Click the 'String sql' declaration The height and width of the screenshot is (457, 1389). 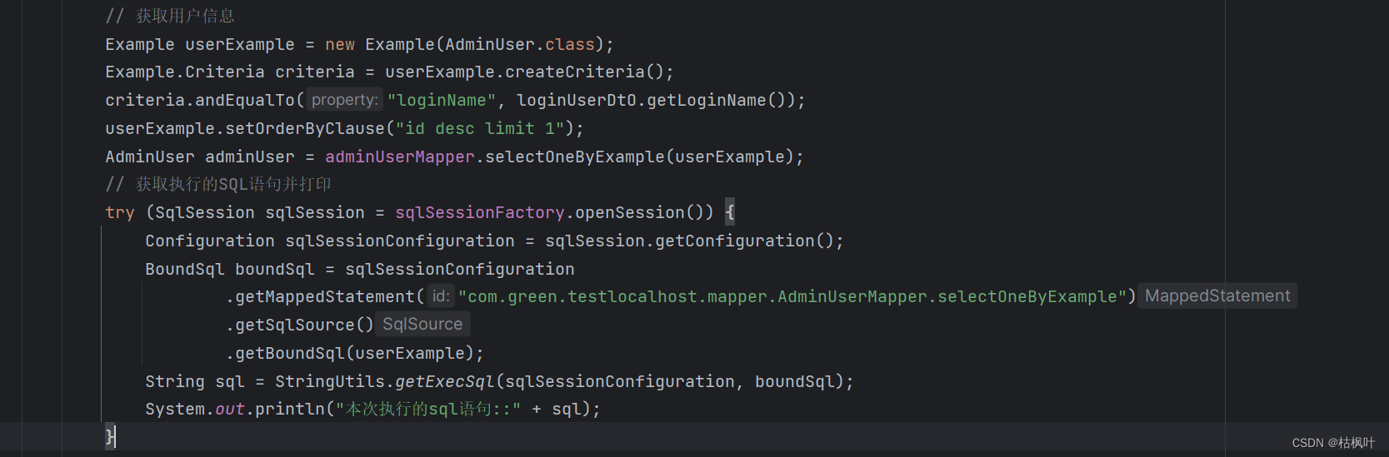(195, 382)
